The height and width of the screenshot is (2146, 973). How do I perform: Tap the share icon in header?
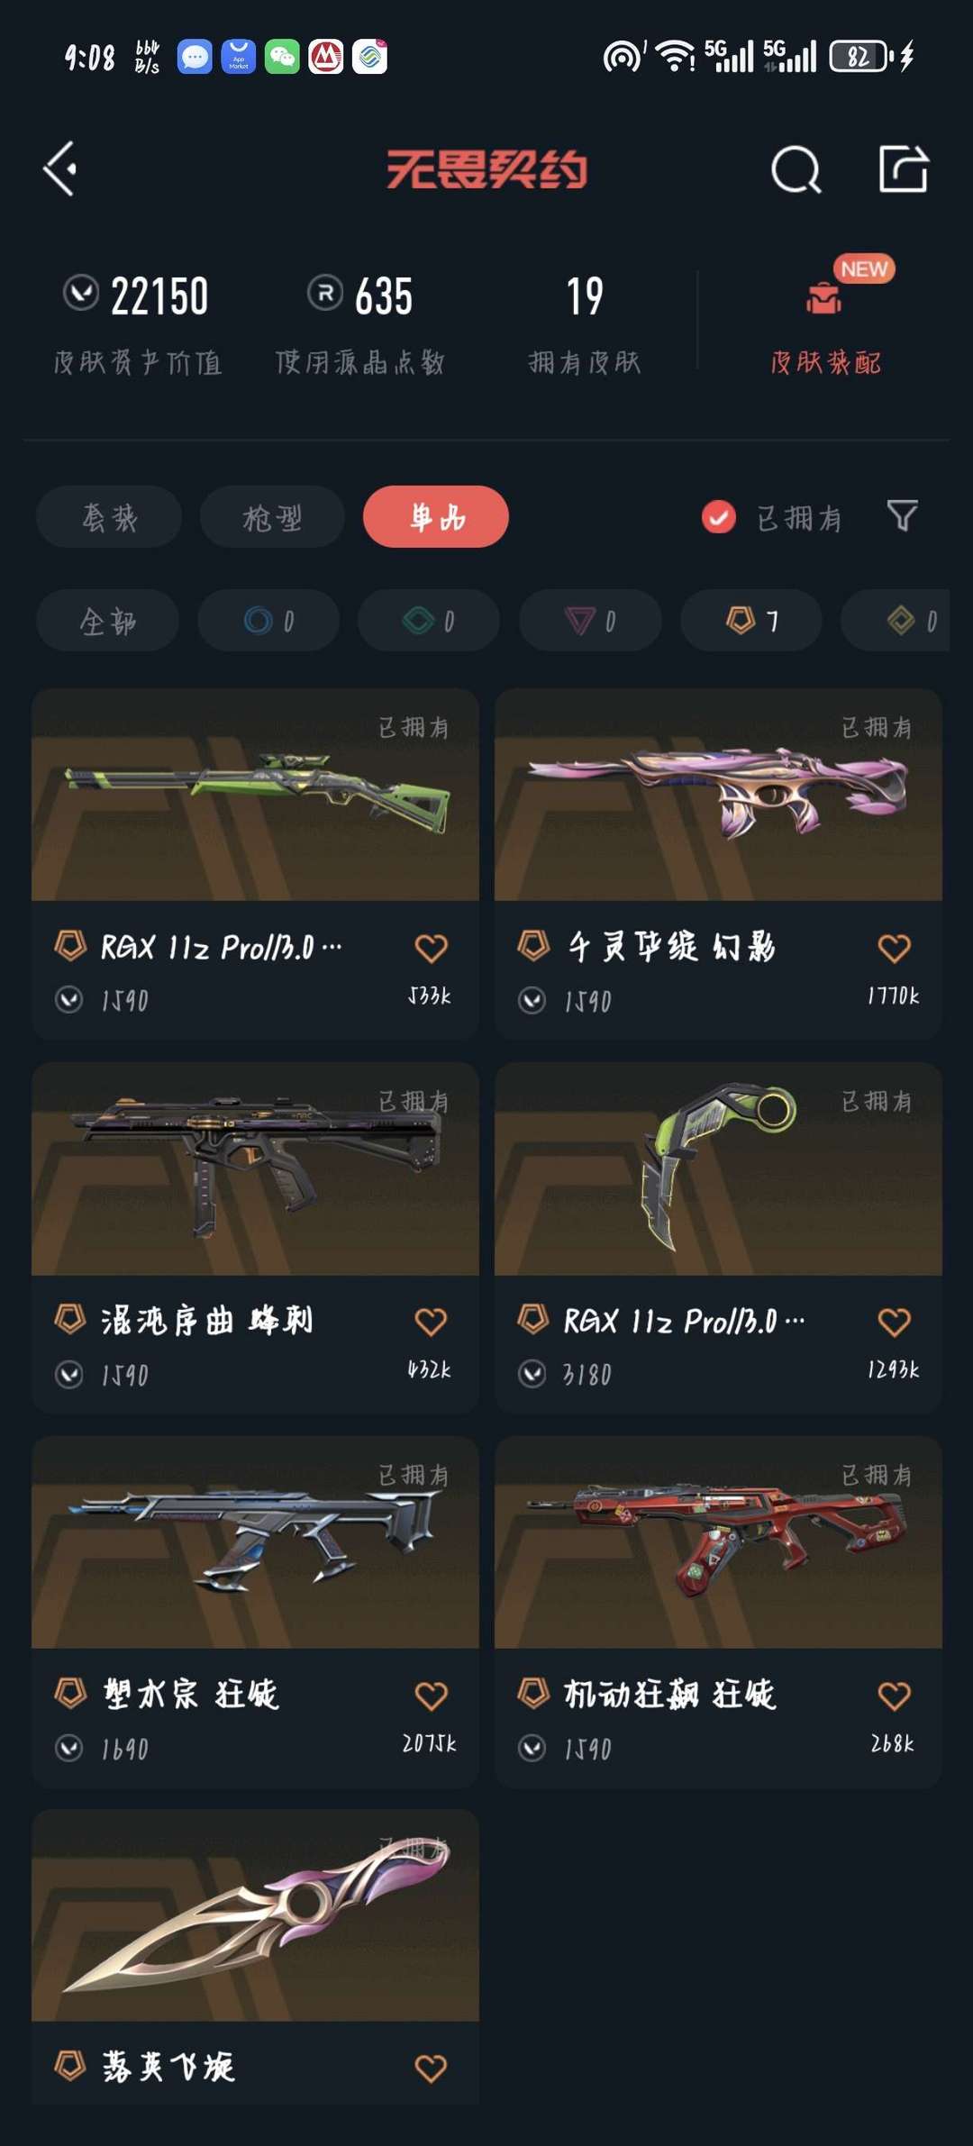coord(904,168)
